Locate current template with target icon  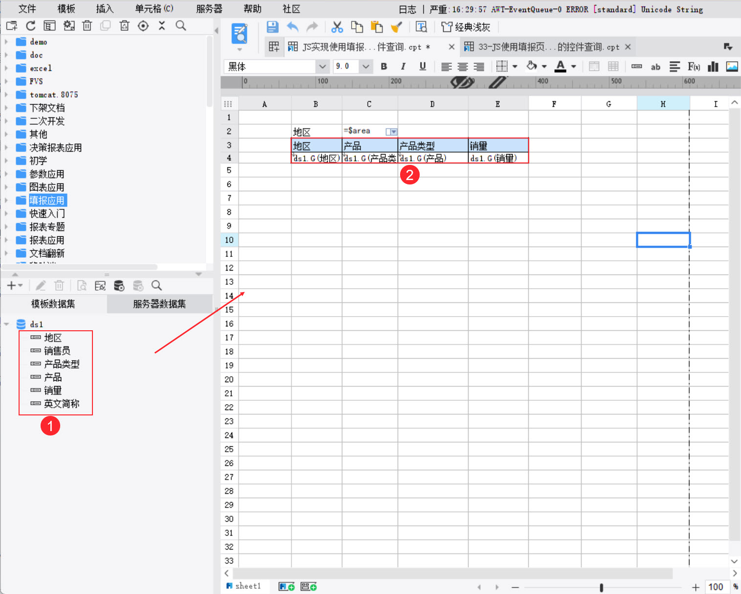click(143, 26)
